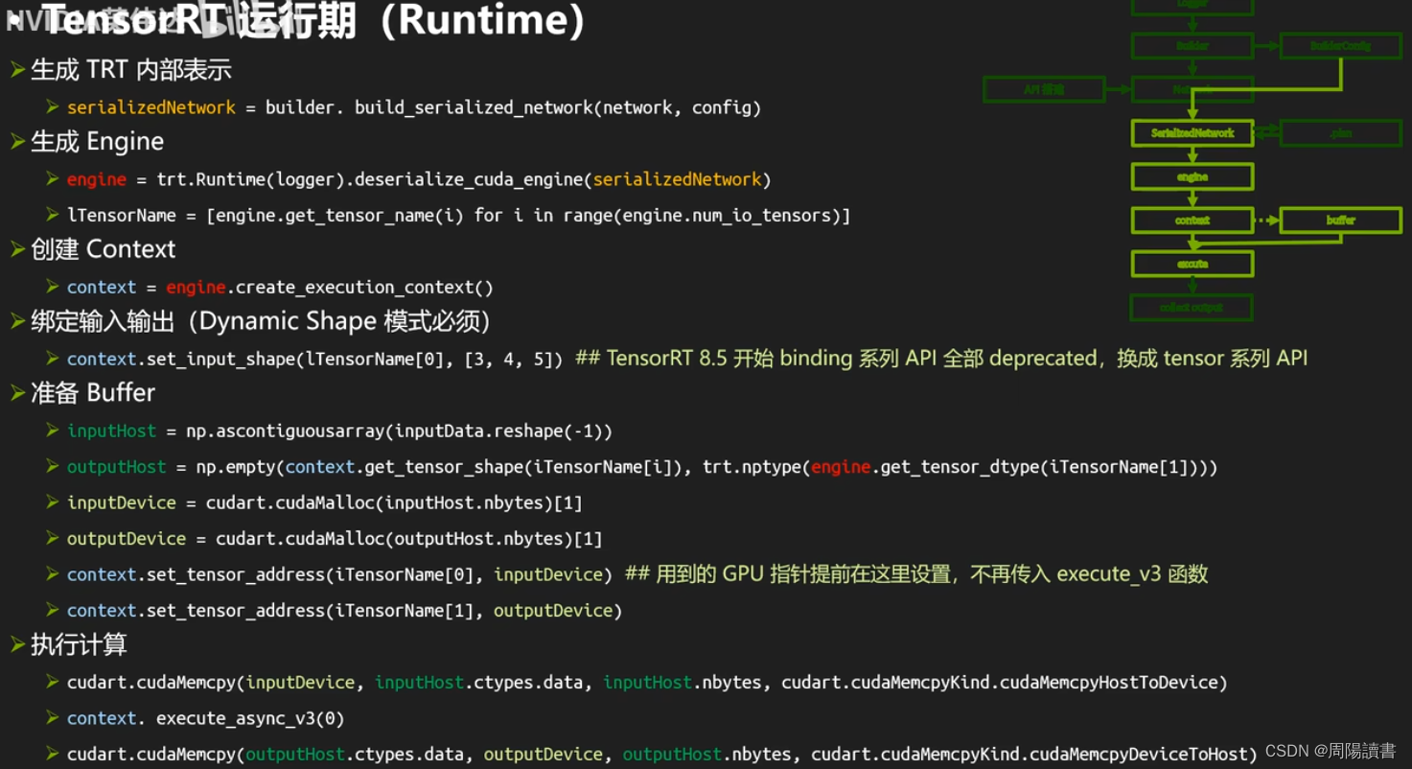Click the cudaMemcpyDeviceToHost code line

tap(661, 755)
